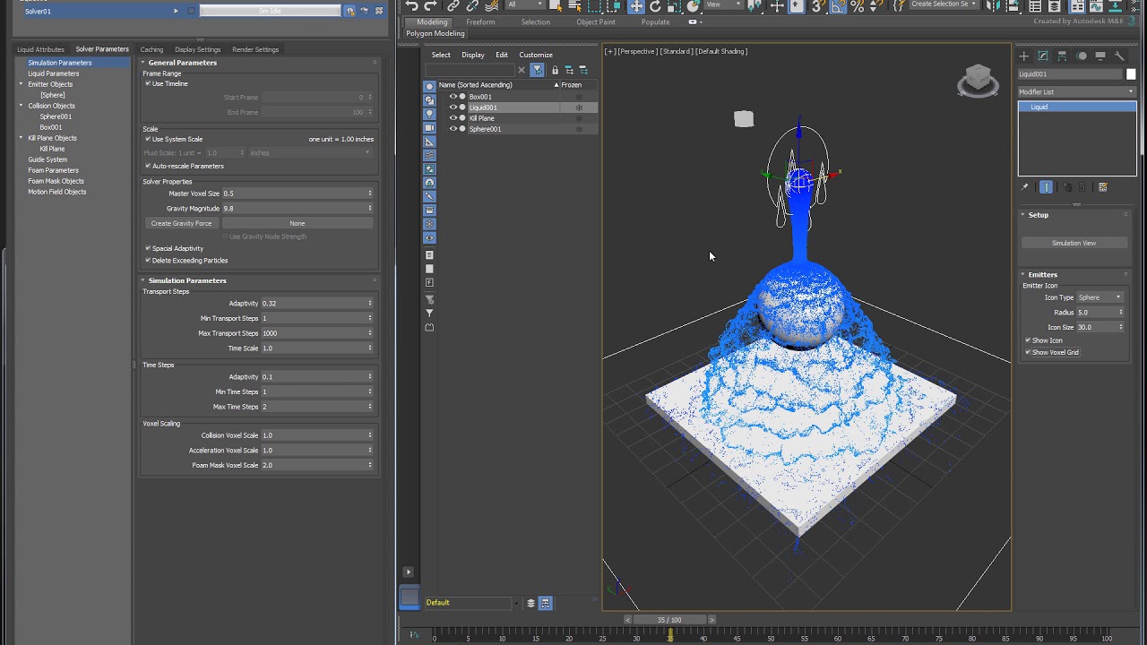Collapse the Emitter Objects tree entry
This screenshot has height=645, width=1147.
[x=22, y=84]
